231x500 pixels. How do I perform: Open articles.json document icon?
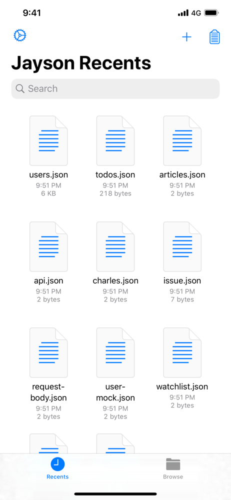(x=182, y=140)
